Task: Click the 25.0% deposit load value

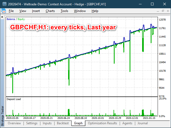Action: coord(163,99)
